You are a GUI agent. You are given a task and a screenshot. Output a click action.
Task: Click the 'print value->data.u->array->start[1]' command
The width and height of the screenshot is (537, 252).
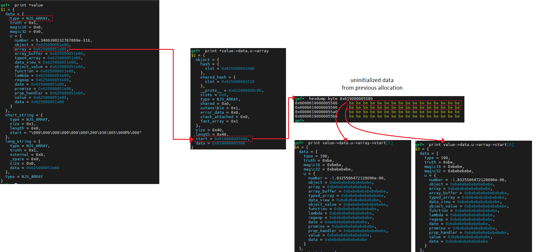click(350, 143)
